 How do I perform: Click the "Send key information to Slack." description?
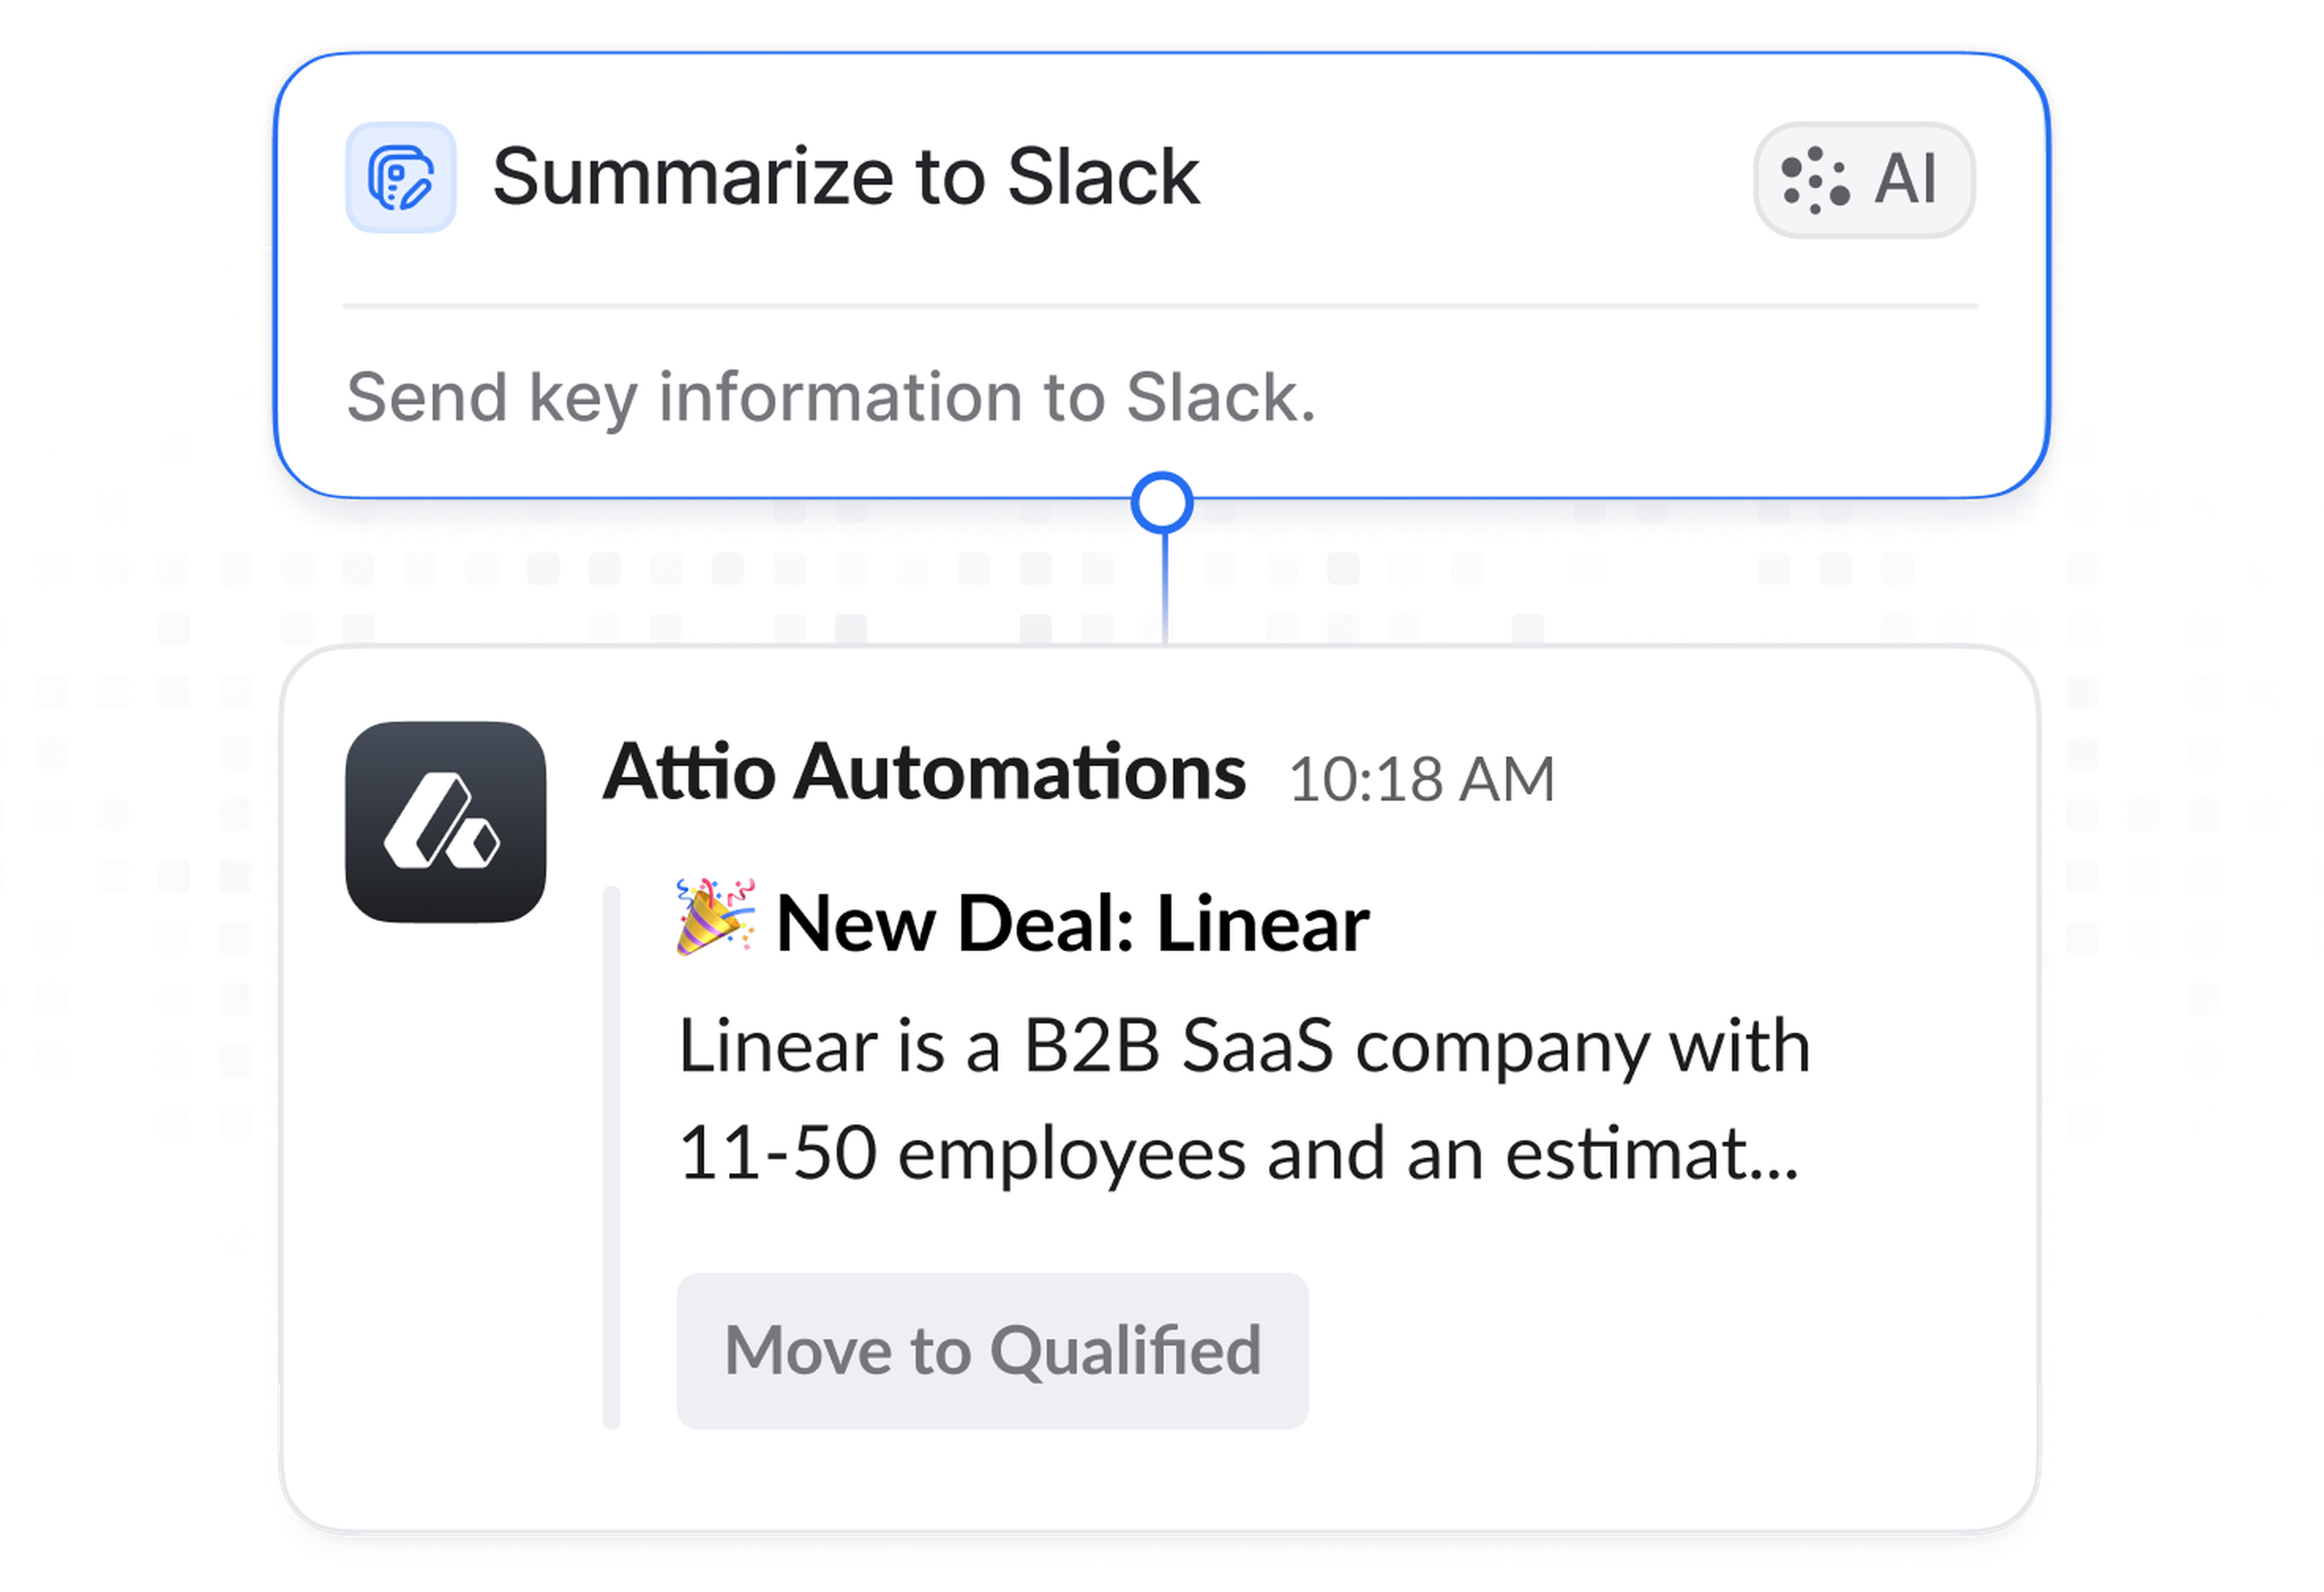pyautogui.click(x=830, y=397)
